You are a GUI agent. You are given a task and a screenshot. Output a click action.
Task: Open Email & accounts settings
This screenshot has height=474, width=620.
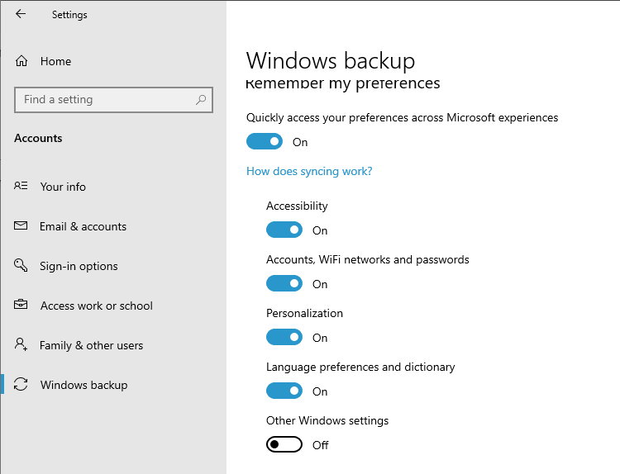(113, 226)
